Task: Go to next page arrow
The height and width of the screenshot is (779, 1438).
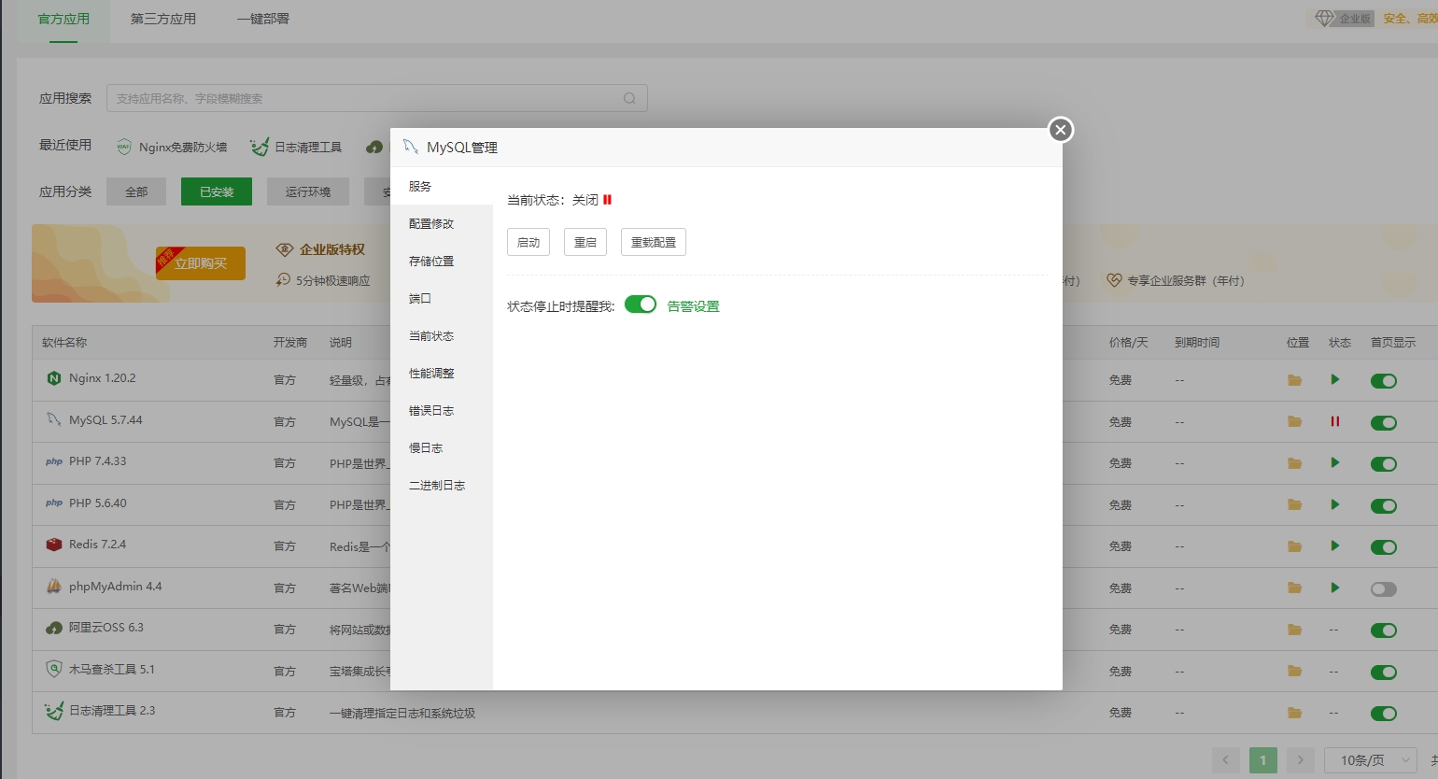Action: [x=1300, y=760]
